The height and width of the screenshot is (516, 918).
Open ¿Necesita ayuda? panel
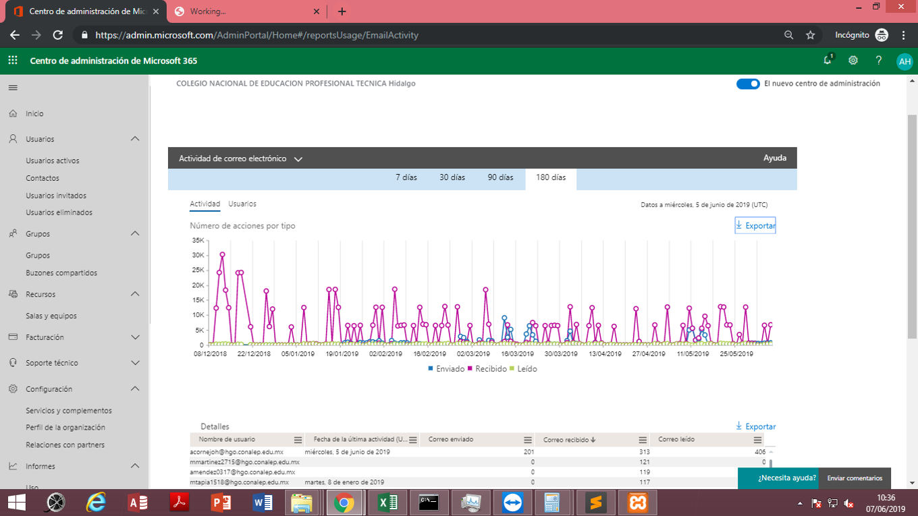click(x=778, y=478)
